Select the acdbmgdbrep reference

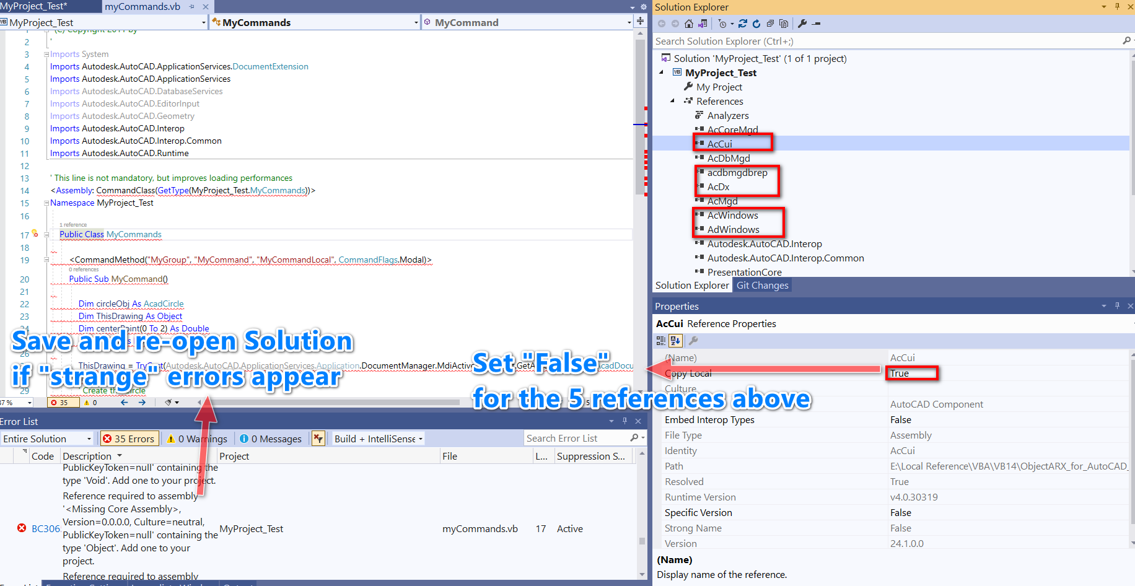pos(737,172)
